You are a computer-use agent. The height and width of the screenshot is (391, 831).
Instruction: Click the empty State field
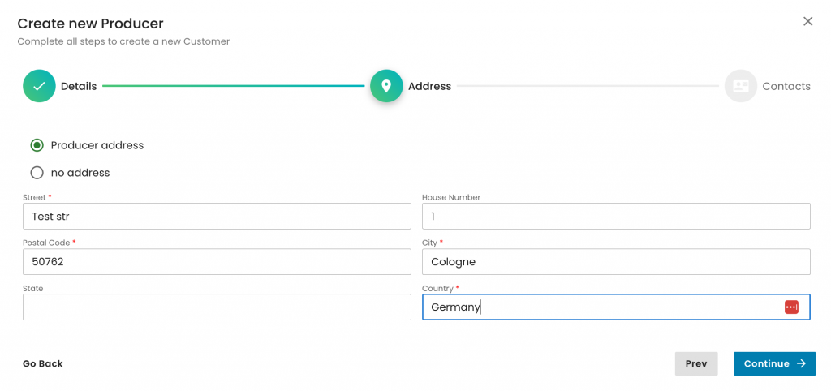click(x=217, y=307)
